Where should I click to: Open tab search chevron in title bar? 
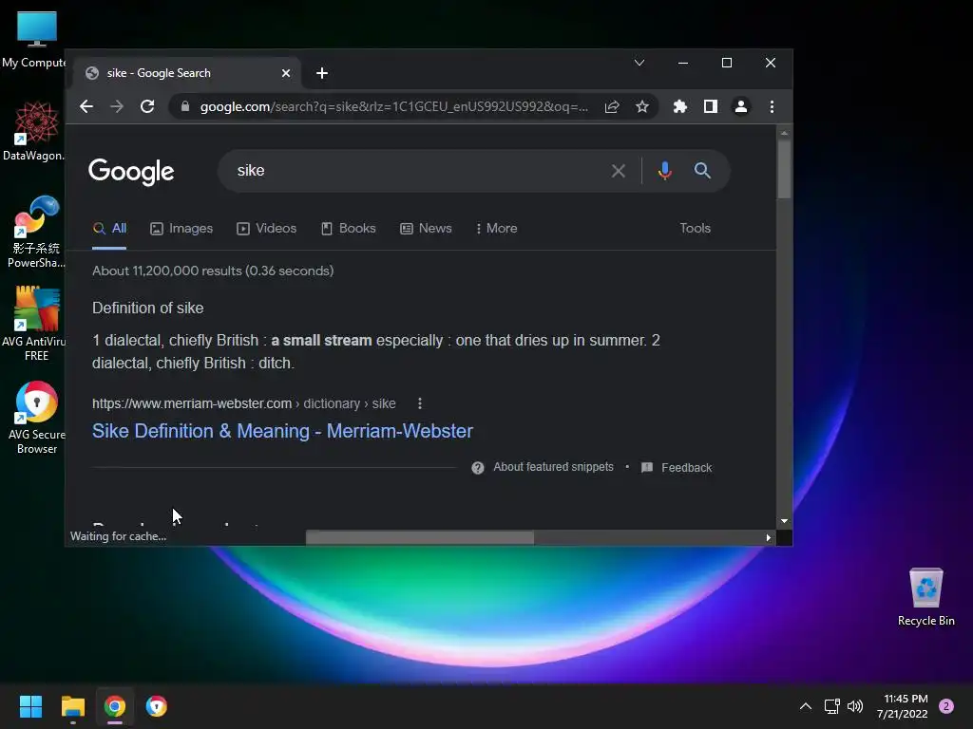(639, 63)
